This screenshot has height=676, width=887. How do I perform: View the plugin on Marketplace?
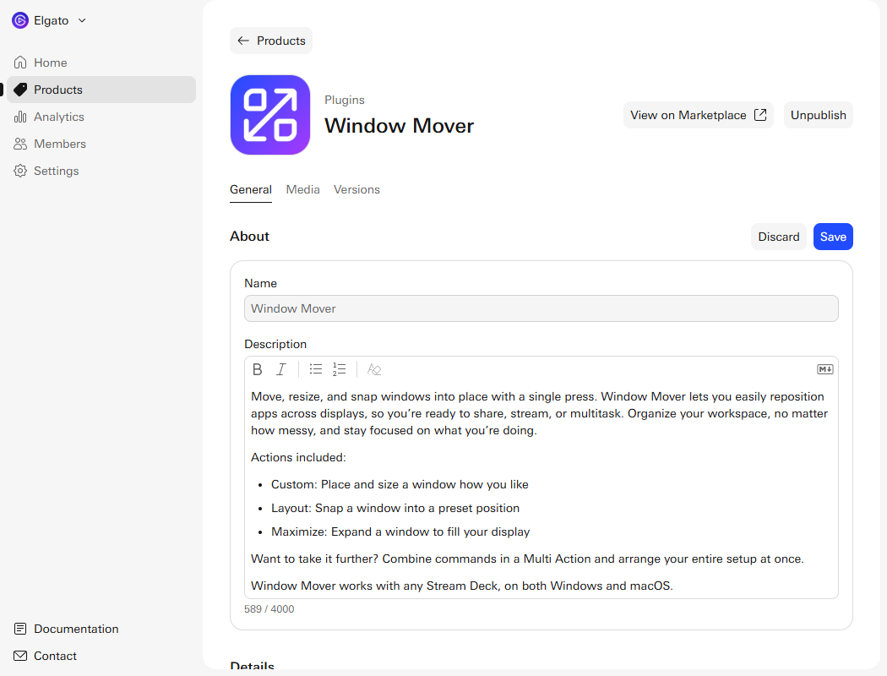click(698, 115)
